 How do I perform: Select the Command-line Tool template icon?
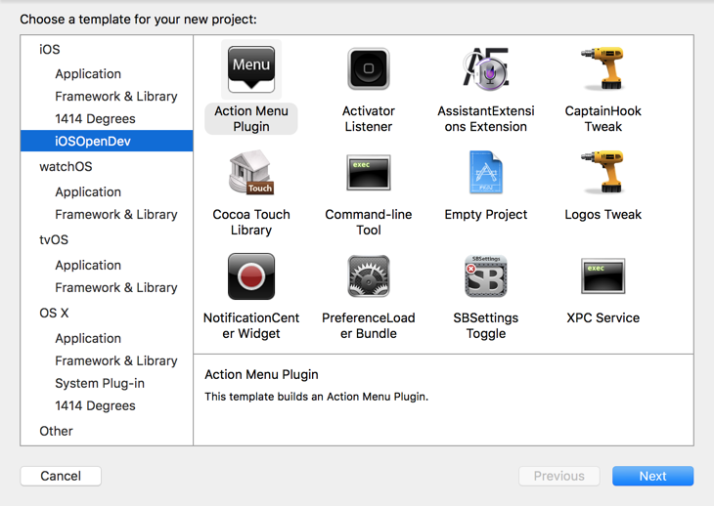pos(369,173)
